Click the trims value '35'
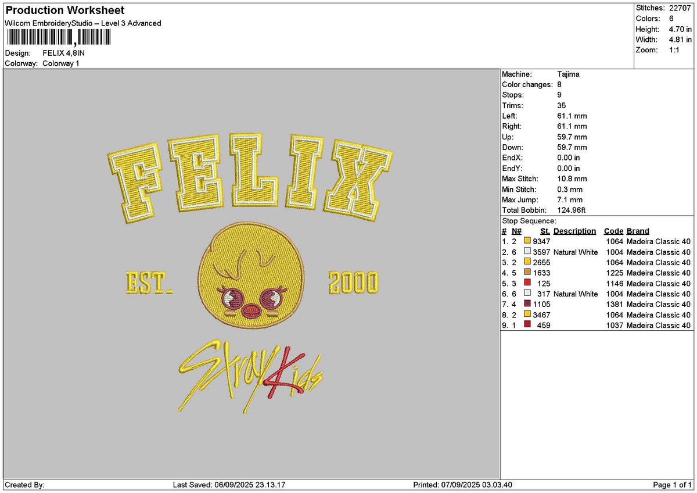 (562, 105)
